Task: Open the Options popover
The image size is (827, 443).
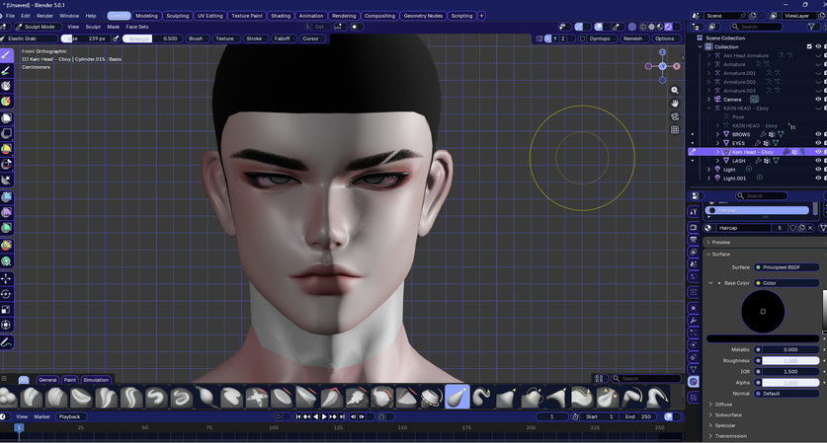Action: (665, 38)
